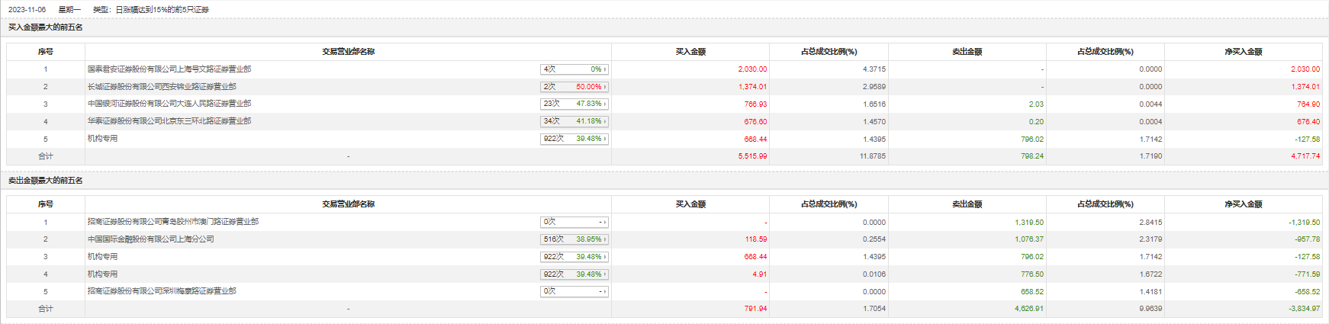The width and height of the screenshot is (1329, 324).
Task: Open the "2次 50.00%" box for 长城证券
Action: 574,87
